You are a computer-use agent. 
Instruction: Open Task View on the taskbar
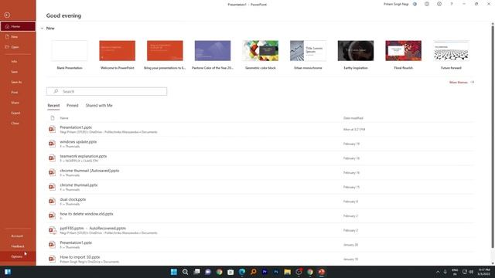pyautogui.click(x=196, y=272)
